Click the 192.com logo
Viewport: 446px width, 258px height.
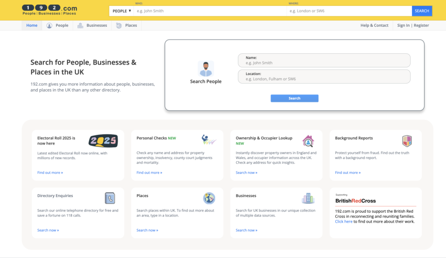(x=50, y=10)
